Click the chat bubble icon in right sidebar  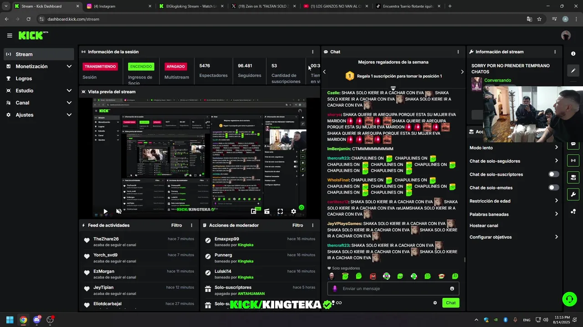[573, 144]
